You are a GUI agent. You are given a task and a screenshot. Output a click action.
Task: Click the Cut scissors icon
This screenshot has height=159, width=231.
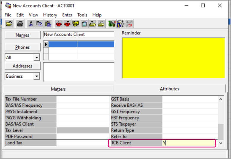31,24
